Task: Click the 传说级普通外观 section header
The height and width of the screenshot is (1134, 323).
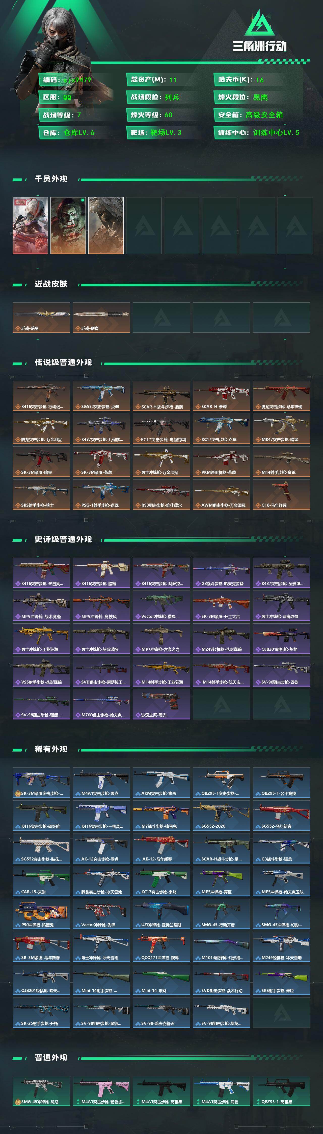Action: pos(63,362)
